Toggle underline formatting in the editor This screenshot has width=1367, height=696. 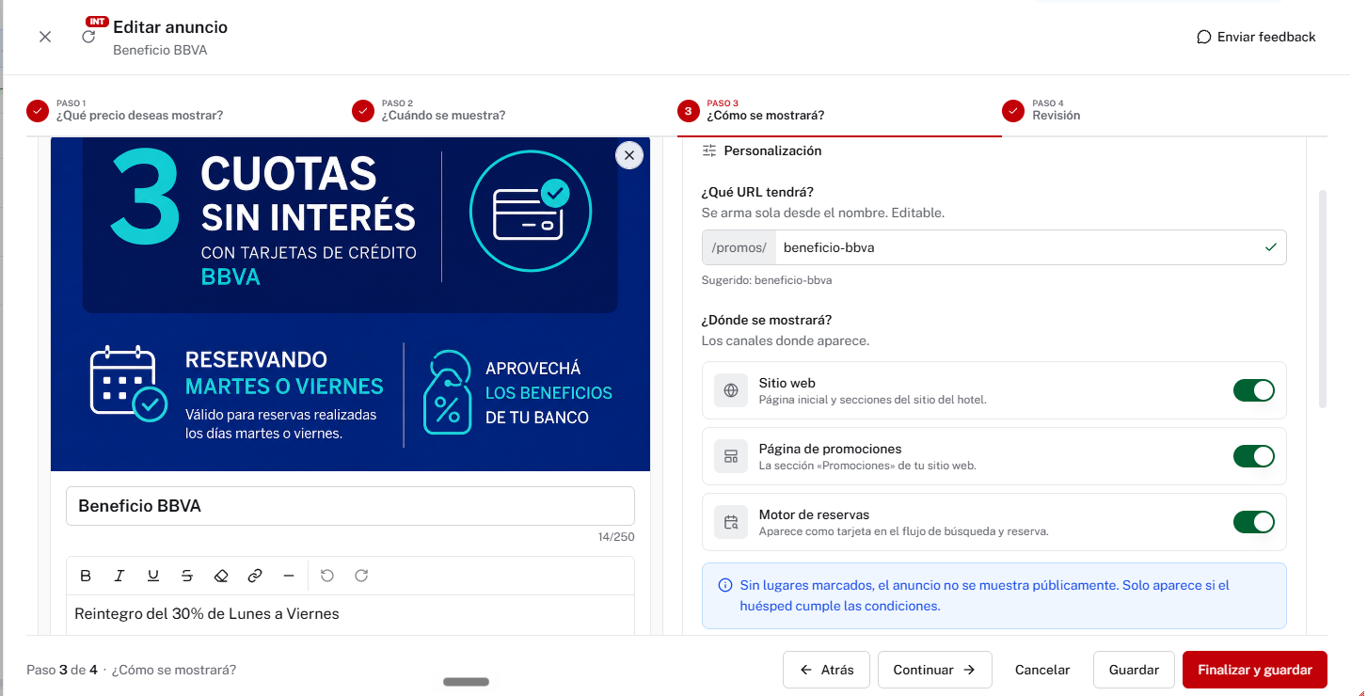(x=153, y=576)
